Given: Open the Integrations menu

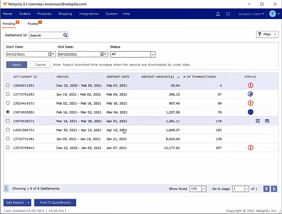Looking at the screenshot, I should [x=89, y=14].
